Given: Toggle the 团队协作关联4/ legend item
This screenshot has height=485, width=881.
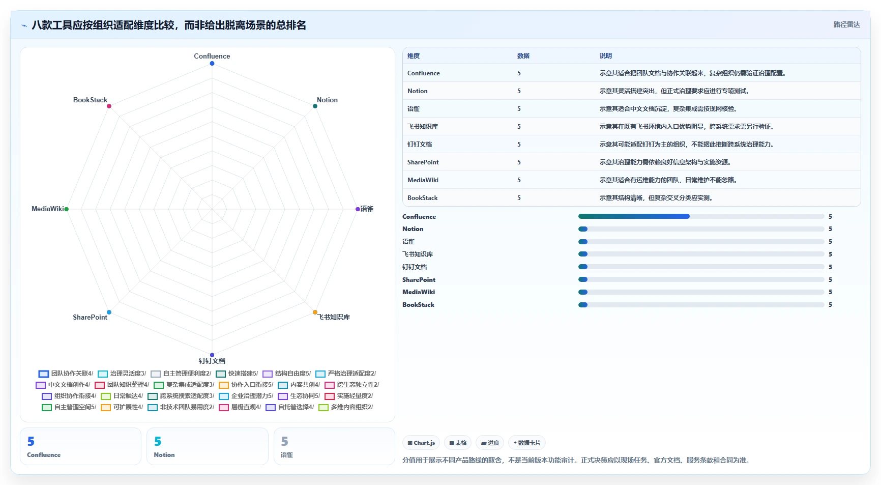Looking at the screenshot, I should tap(66, 374).
